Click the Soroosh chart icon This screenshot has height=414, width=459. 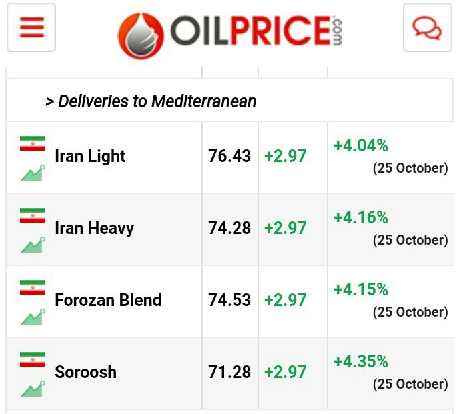tap(33, 388)
